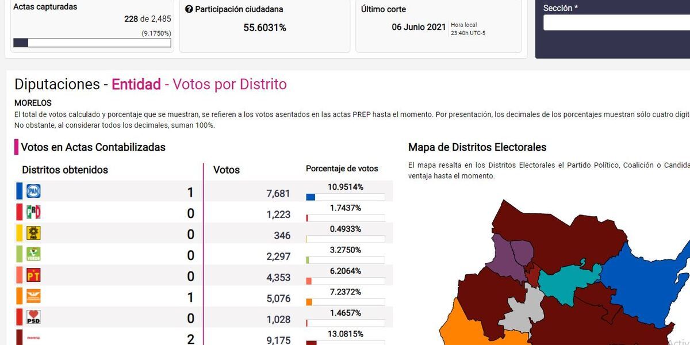
Task: Click the 7.2372% orange percentage bar
Action: (346, 302)
